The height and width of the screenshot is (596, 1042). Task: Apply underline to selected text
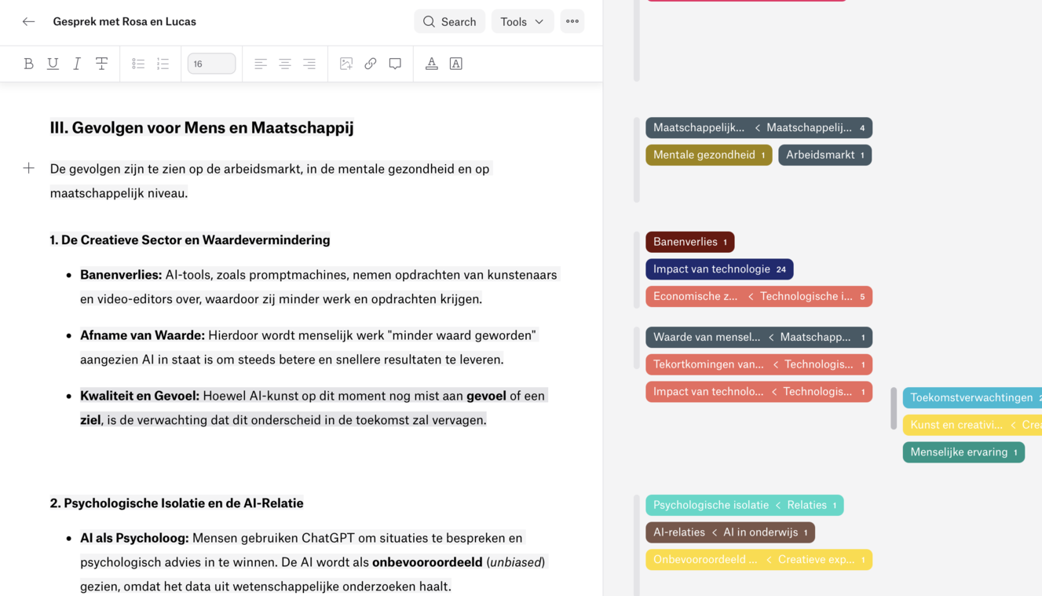pyautogui.click(x=53, y=64)
